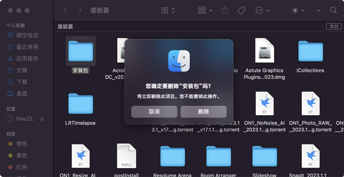Click the Share toolbar icon
The image size is (344, 177).
click(x=225, y=10)
